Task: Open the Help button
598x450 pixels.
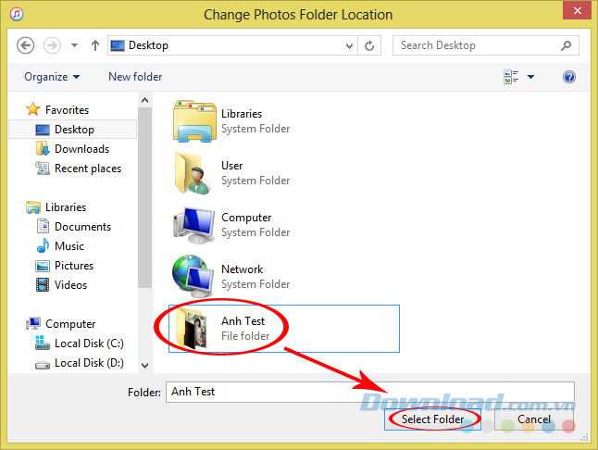Action: pyautogui.click(x=569, y=77)
